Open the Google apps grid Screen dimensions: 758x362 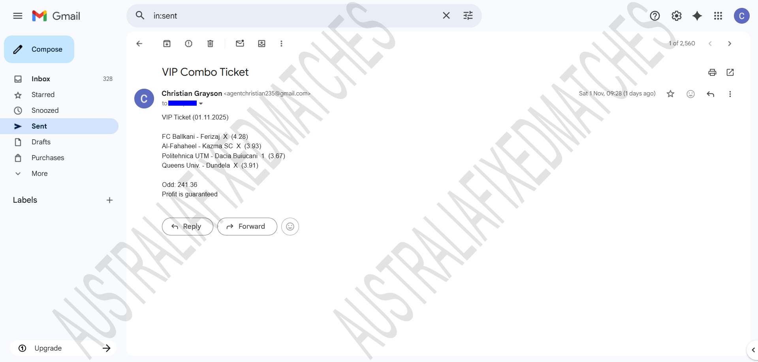[x=718, y=16]
